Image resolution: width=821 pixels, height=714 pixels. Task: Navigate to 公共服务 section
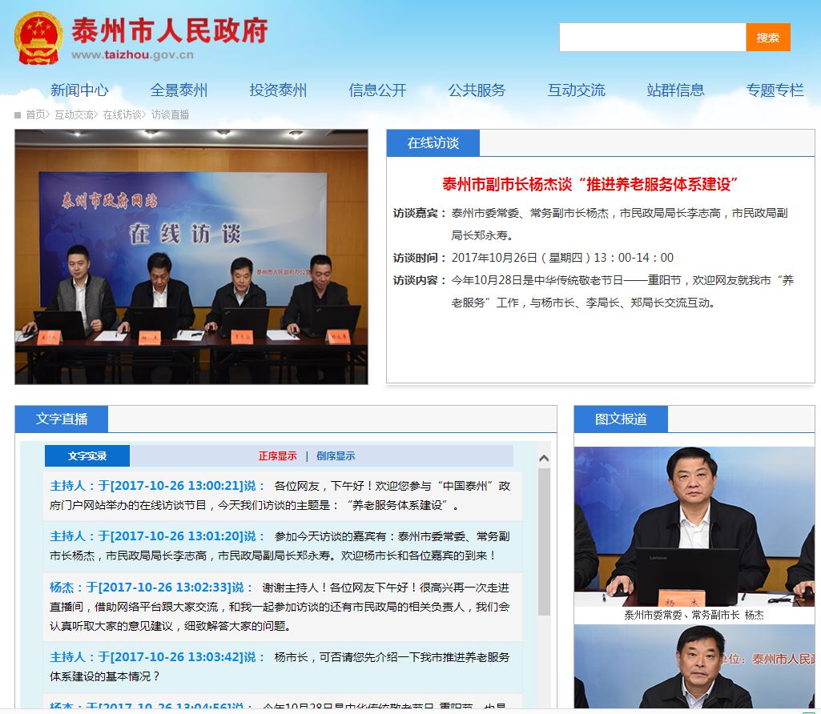point(477,90)
